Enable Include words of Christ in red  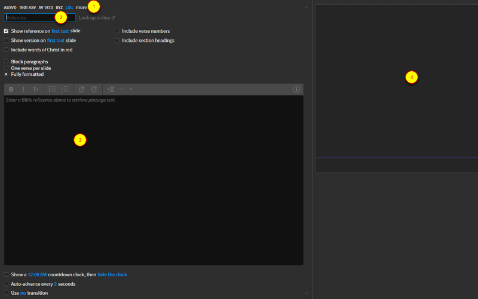tap(6, 50)
